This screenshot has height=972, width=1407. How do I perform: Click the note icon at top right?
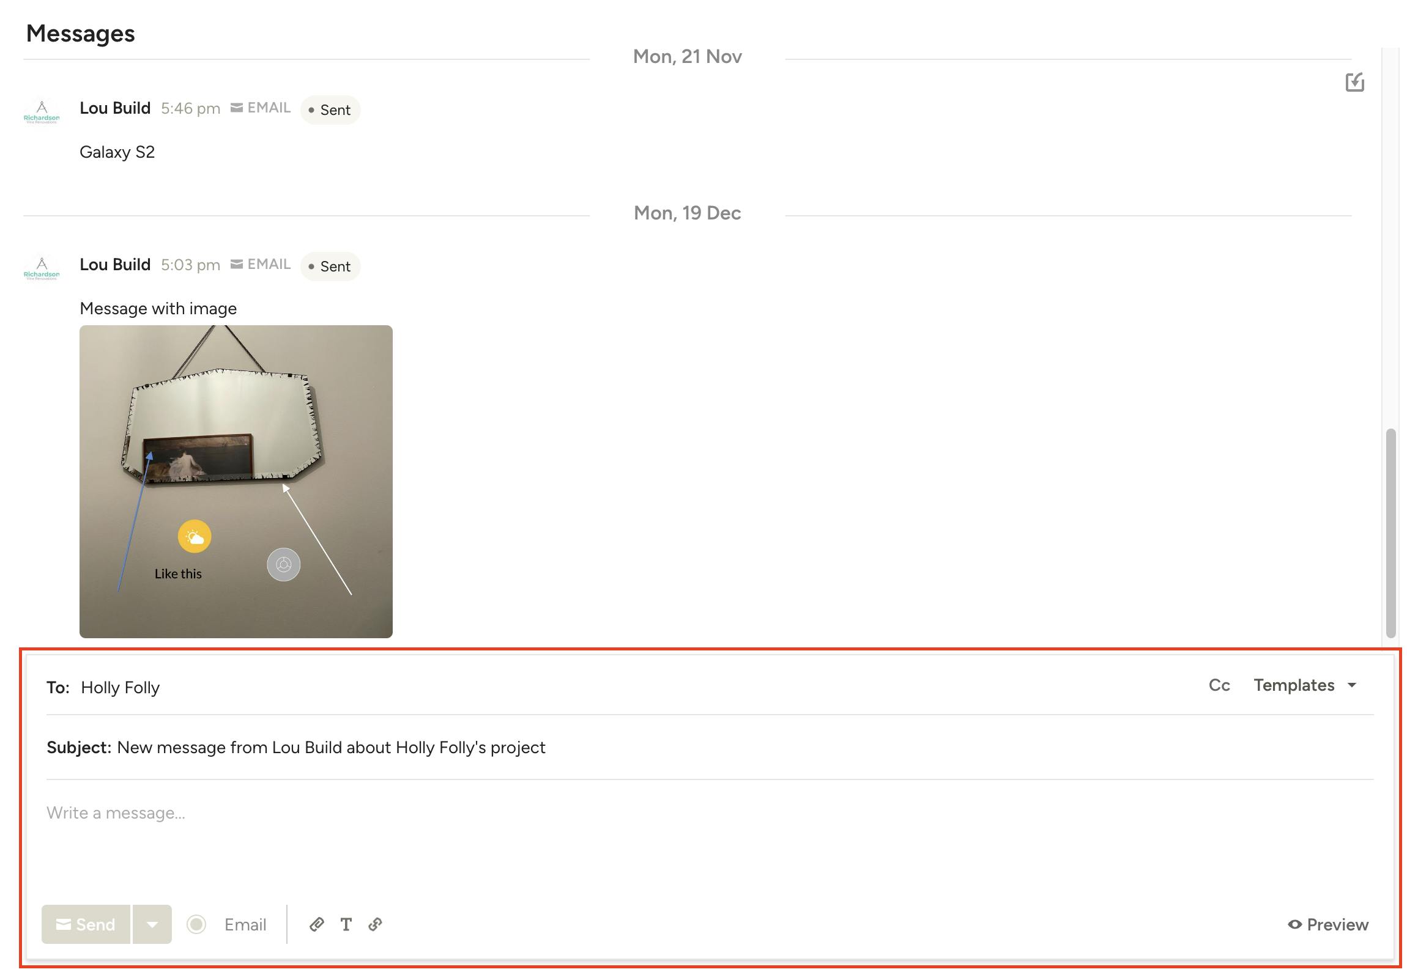(x=1355, y=82)
